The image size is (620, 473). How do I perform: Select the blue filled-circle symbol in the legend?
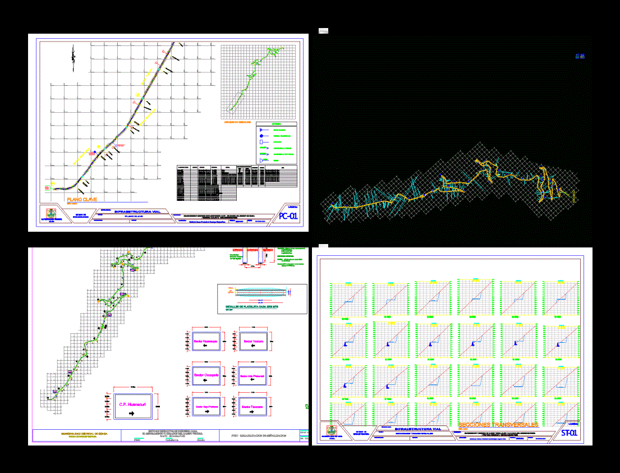[x=261, y=136]
